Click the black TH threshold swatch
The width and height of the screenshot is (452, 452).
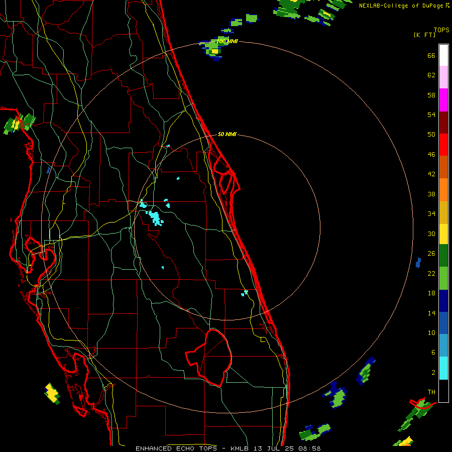[x=443, y=391]
